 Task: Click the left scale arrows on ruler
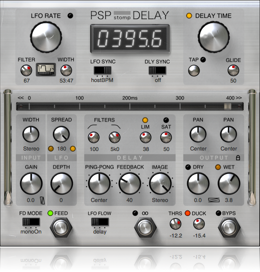pyautogui.click(x=20, y=98)
